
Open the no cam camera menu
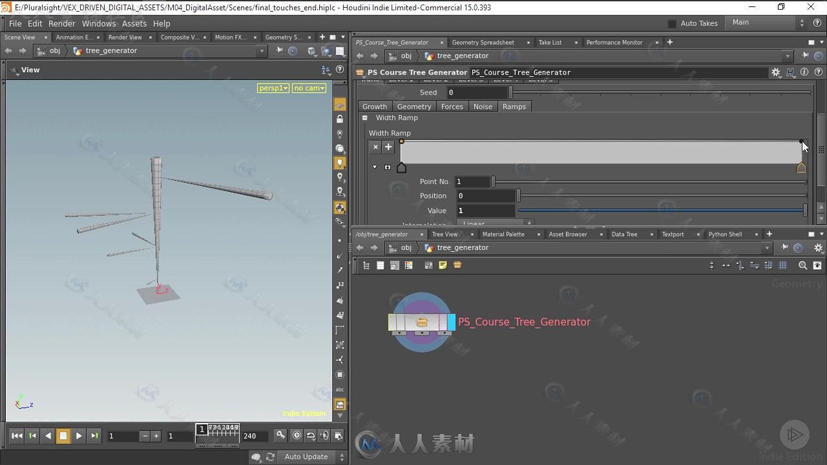[x=309, y=88]
